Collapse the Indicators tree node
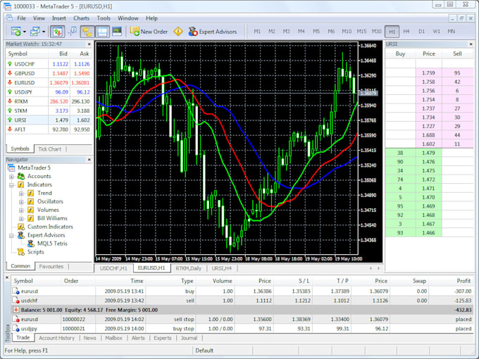479x359 pixels. [x=11, y=185]
